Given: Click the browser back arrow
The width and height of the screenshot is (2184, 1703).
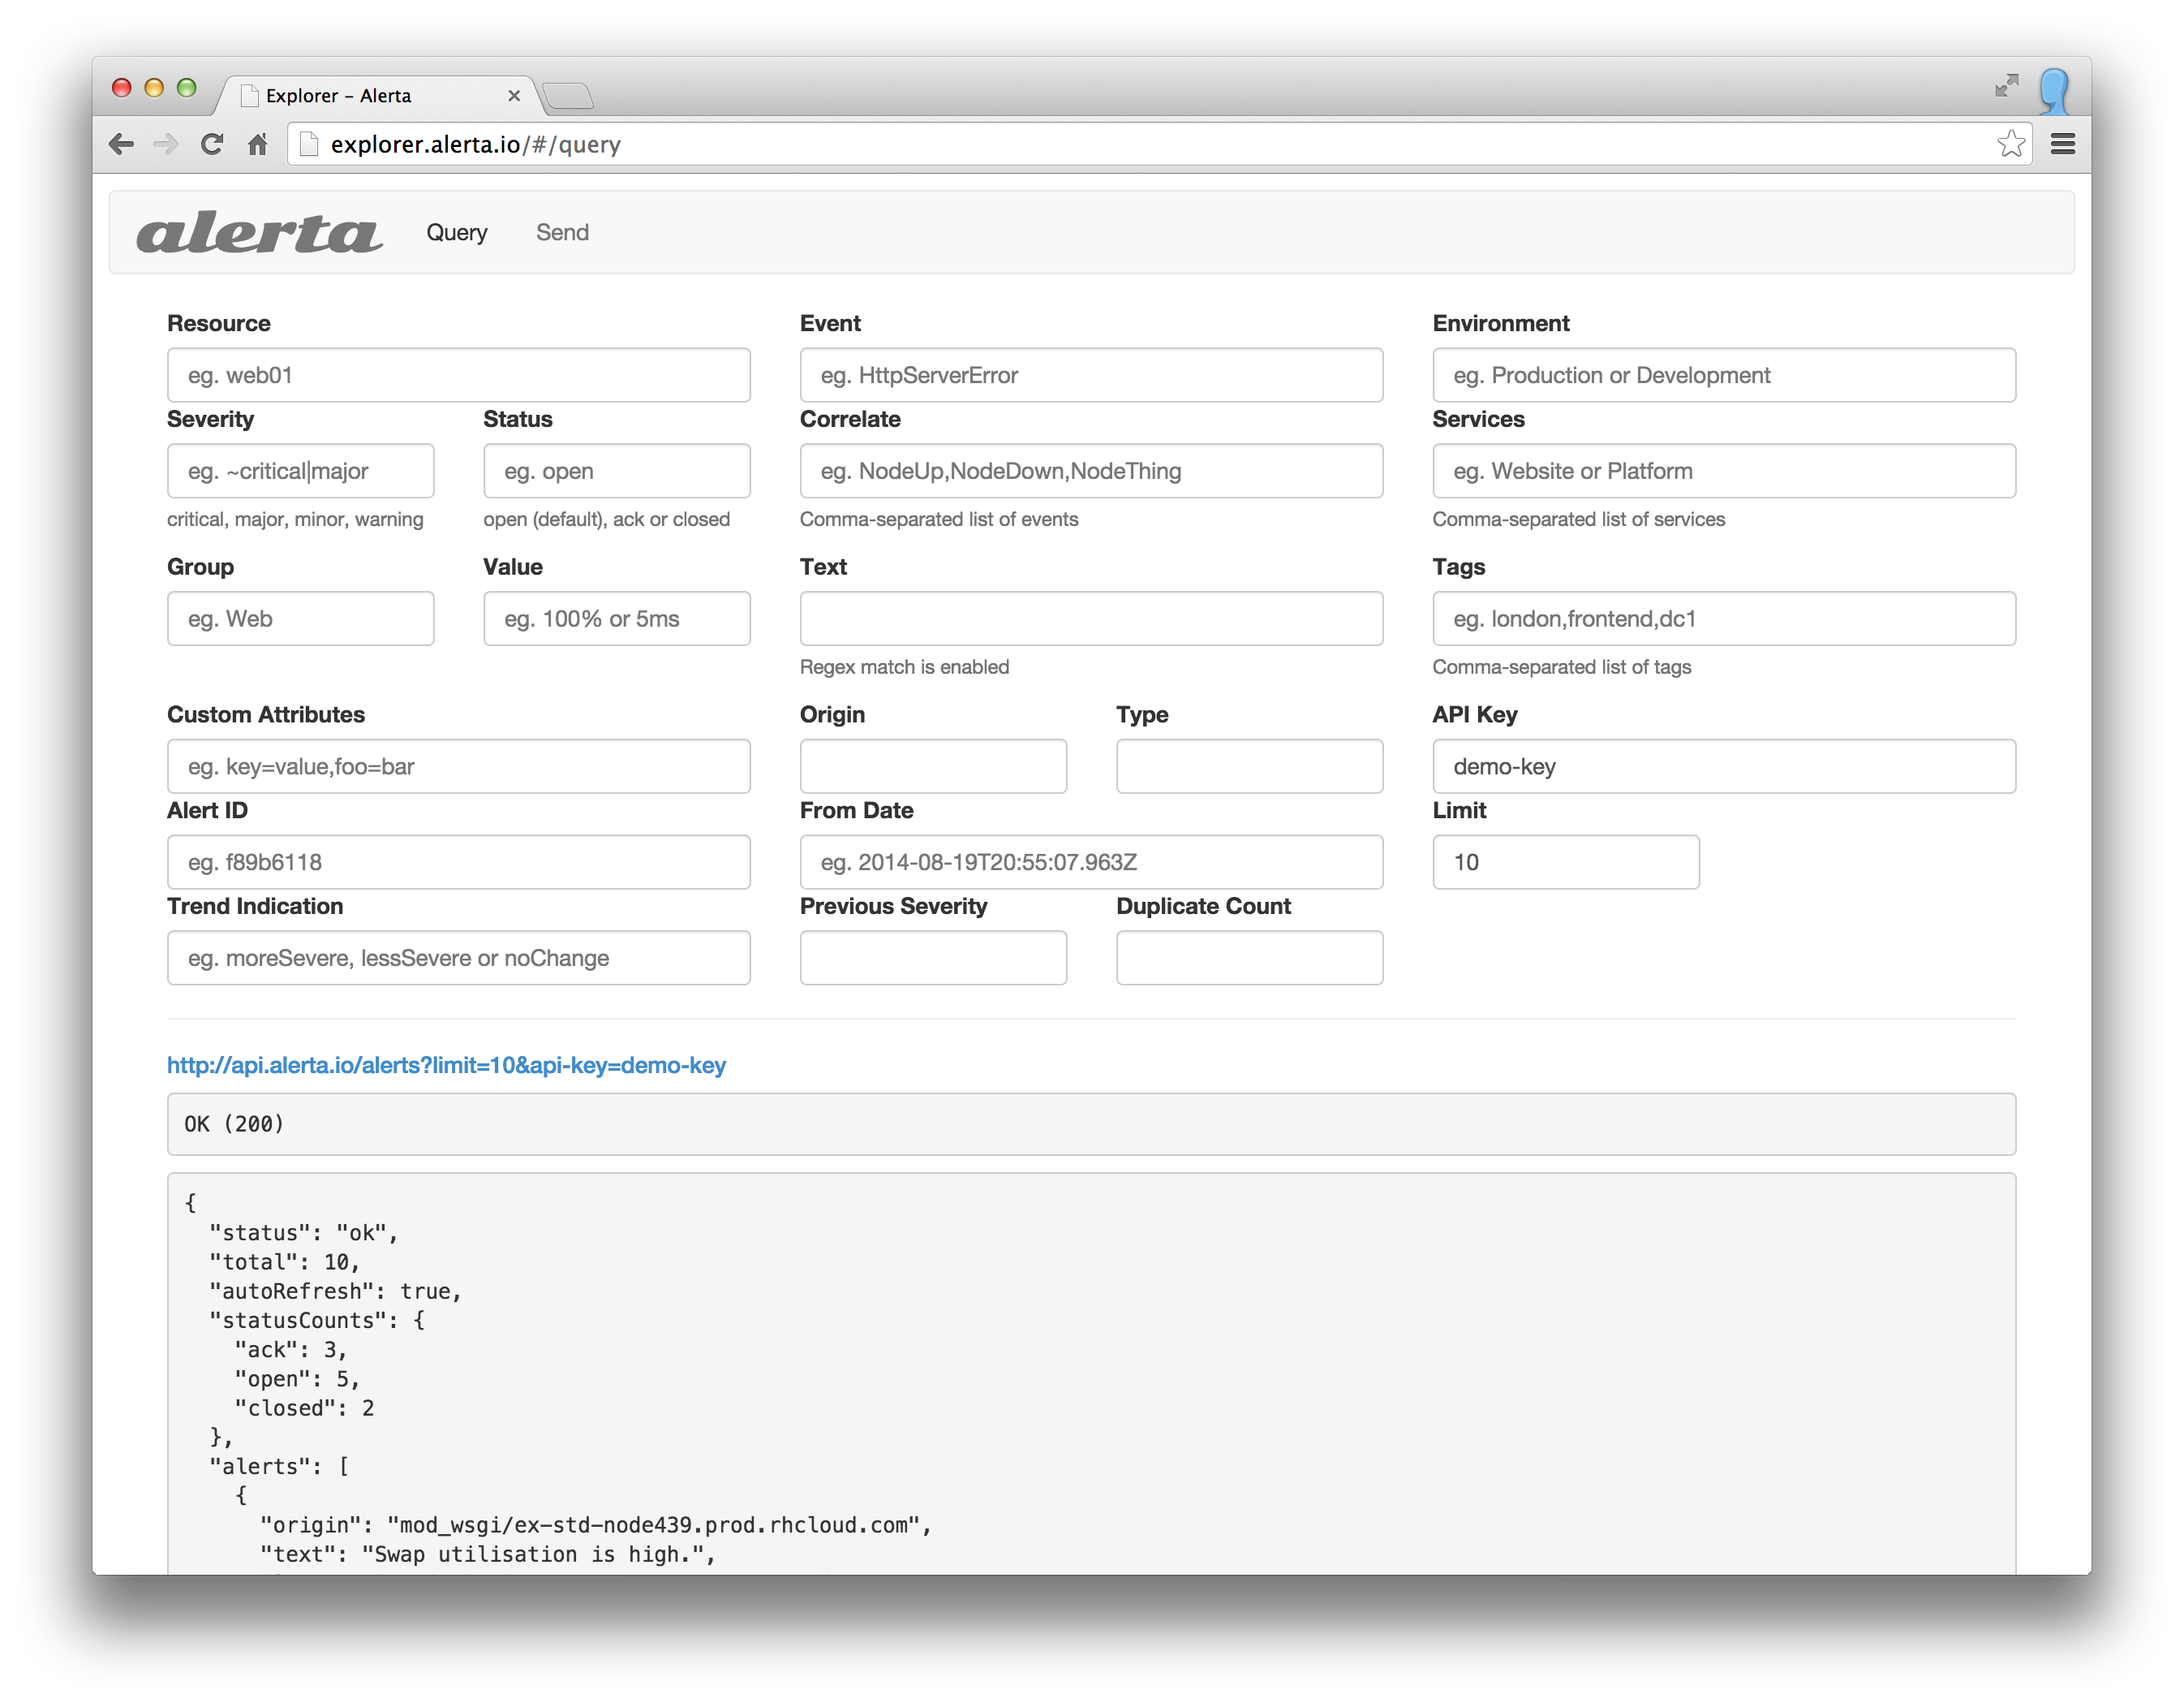Looking at the screenshot, I should tap(121, 144).
